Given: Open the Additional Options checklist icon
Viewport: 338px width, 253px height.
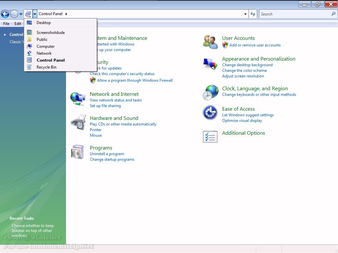Looking at the screenshot, I should click(x=210, y=136).
